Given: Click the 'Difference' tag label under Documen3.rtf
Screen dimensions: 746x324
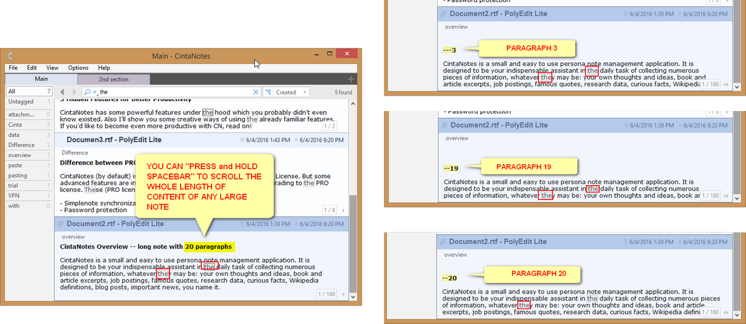Looking at the screenshot, I should point(75,152).
